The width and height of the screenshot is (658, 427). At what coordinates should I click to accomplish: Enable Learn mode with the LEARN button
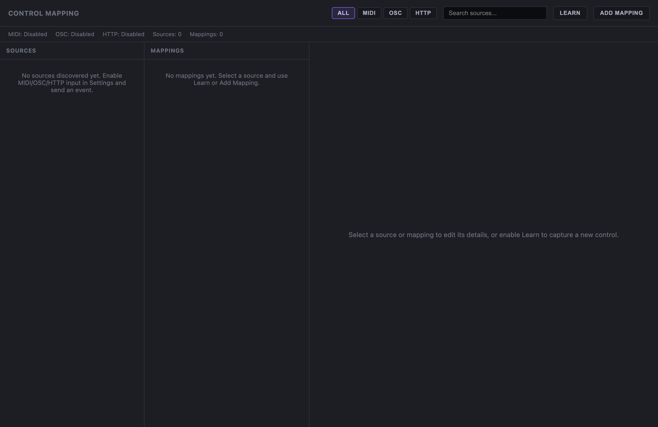point(570,13)
